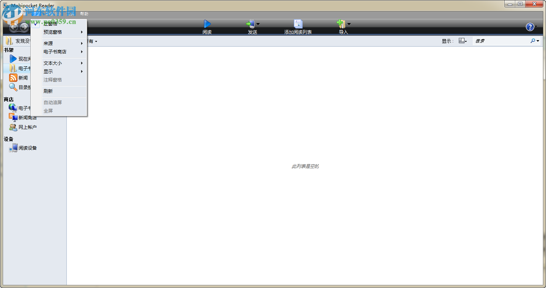Open the search options dropdown arrow
Viewport: 546px width, 288px height.
538,41
